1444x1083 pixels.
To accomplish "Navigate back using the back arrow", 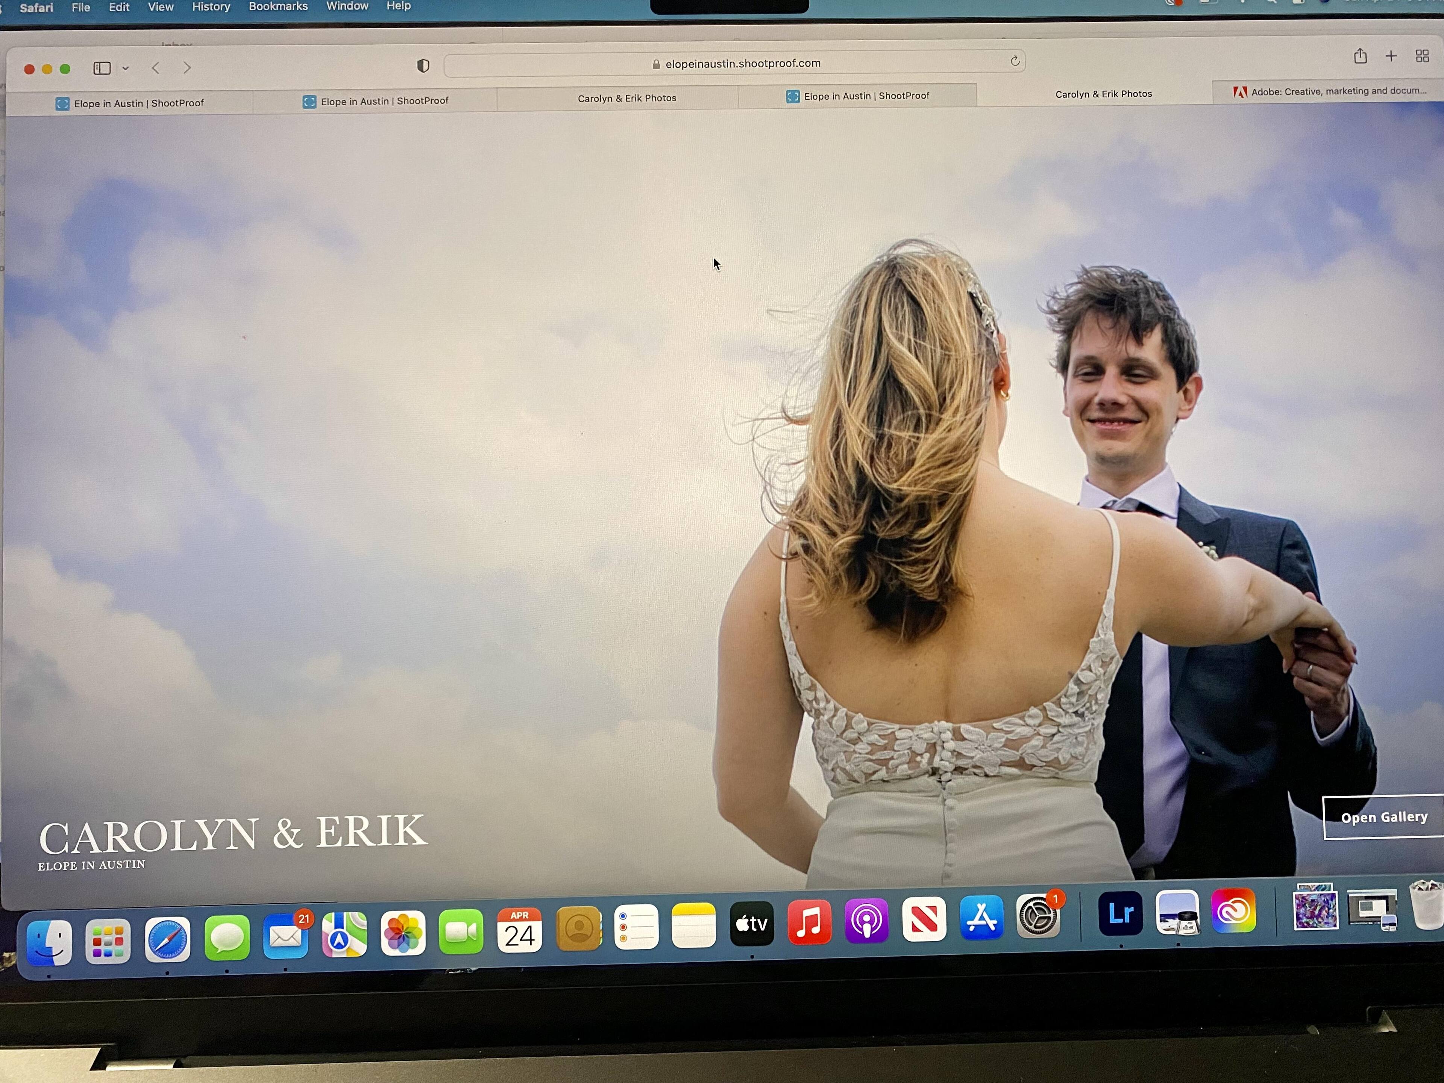I will tap(155, 67).
